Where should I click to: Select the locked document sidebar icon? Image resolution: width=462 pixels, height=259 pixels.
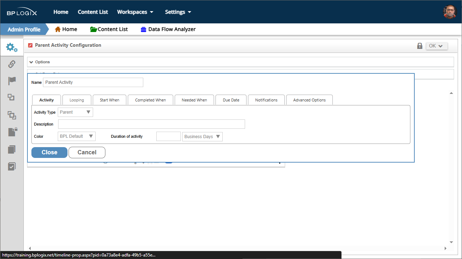point(12,132)
